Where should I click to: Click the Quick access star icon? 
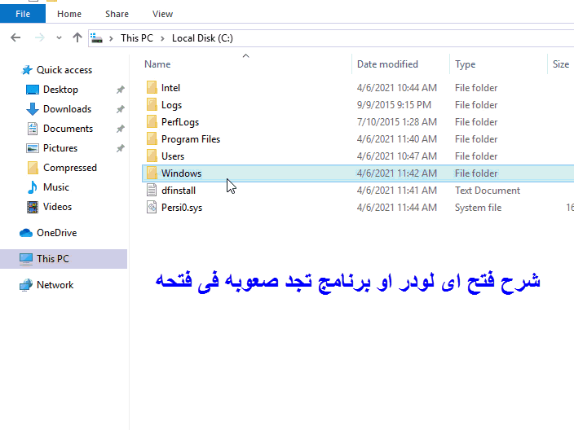(x=27, y=70)
